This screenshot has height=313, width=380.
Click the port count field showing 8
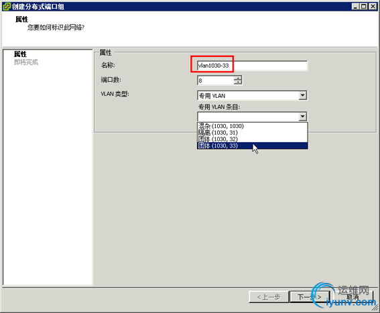click(215, 80)
